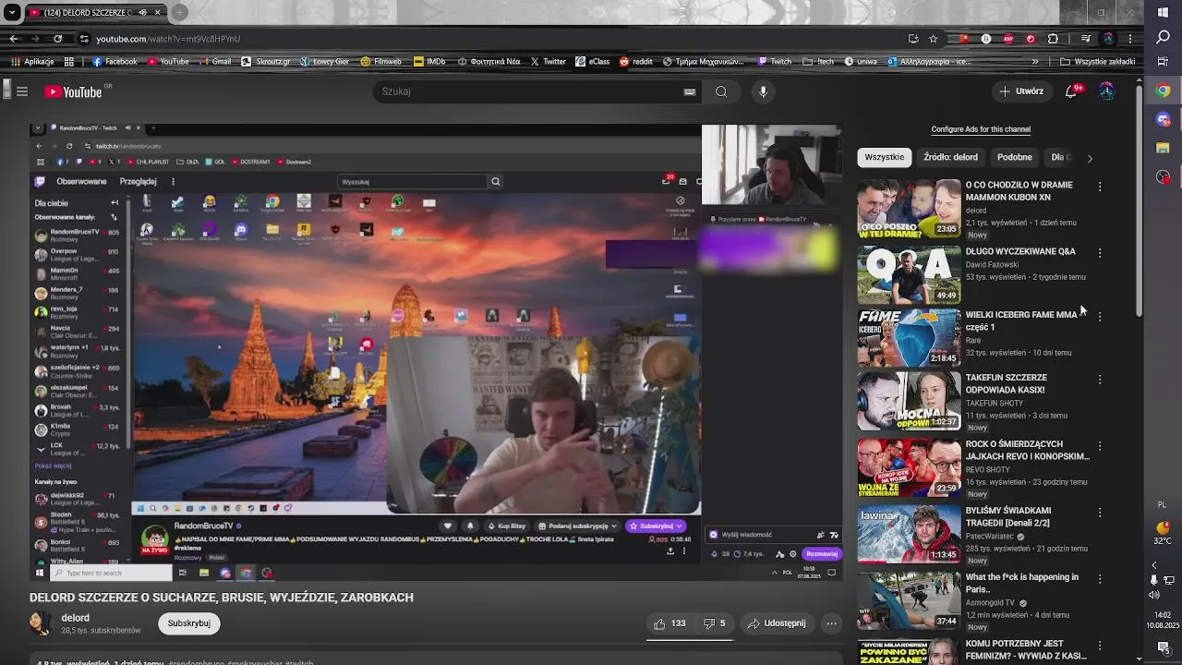The image size is (1182, 665).
Task: Open more options for WIELKI ICEBERG FAME MMA
Action: [1100, 317]
